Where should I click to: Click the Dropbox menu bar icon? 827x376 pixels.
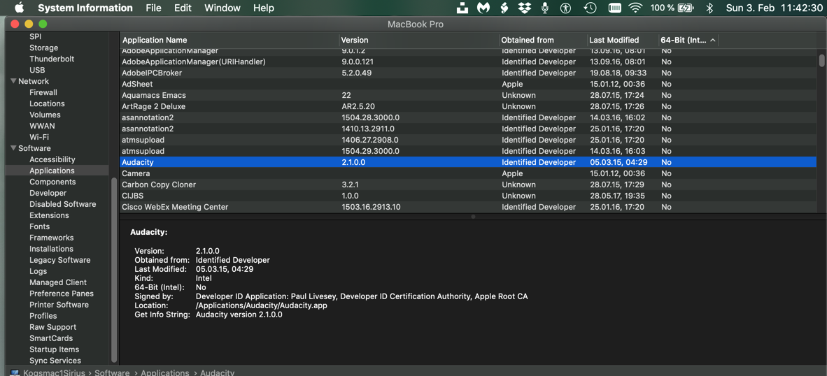point(524,8)
